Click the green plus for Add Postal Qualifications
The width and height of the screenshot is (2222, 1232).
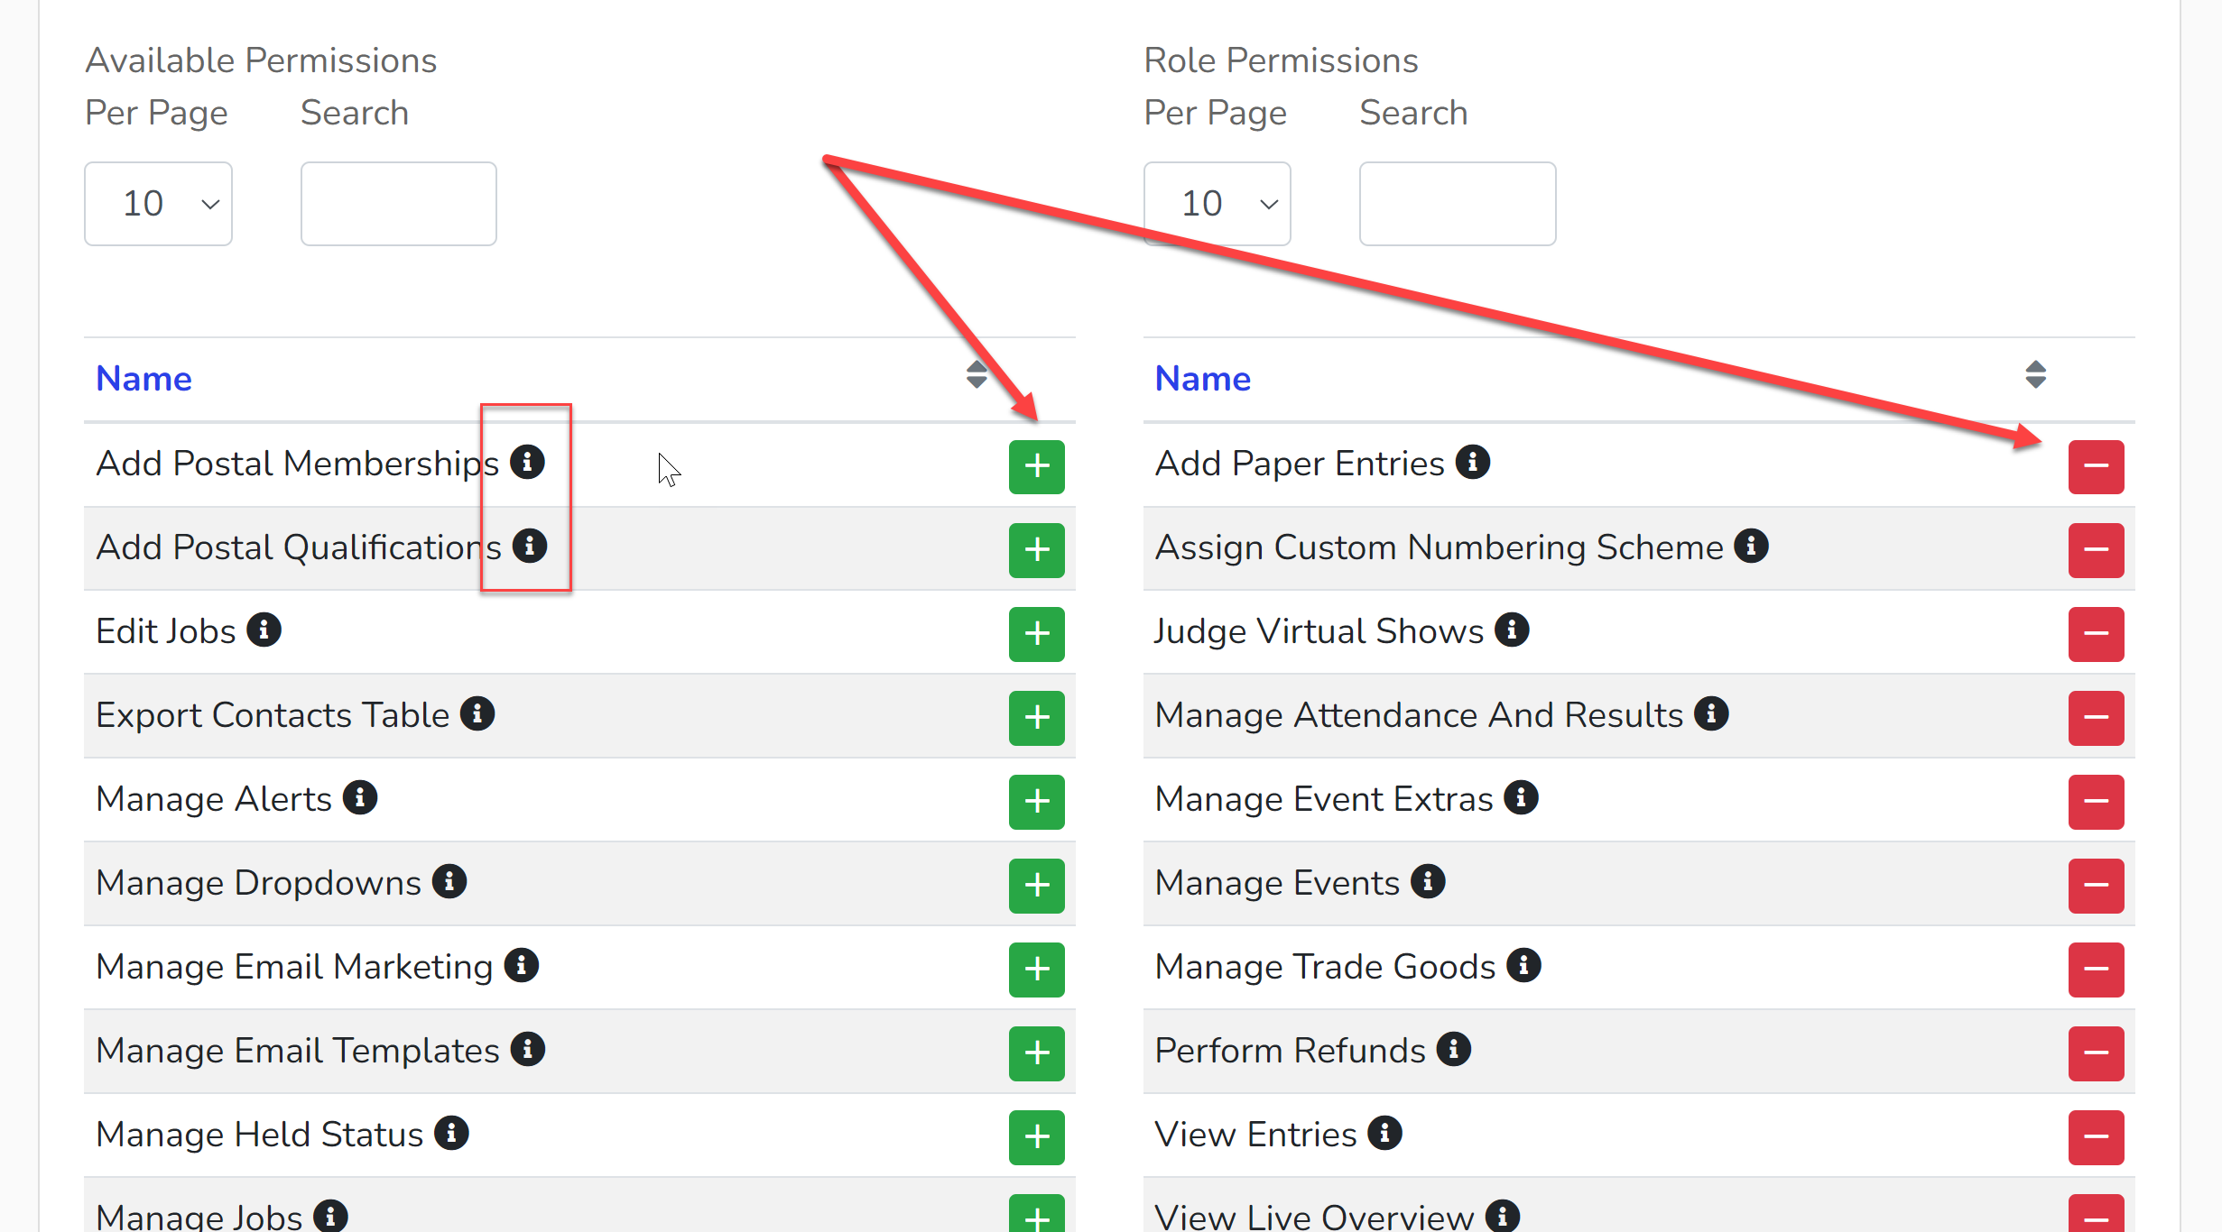pyautogui.click(x=1036, y=550)
